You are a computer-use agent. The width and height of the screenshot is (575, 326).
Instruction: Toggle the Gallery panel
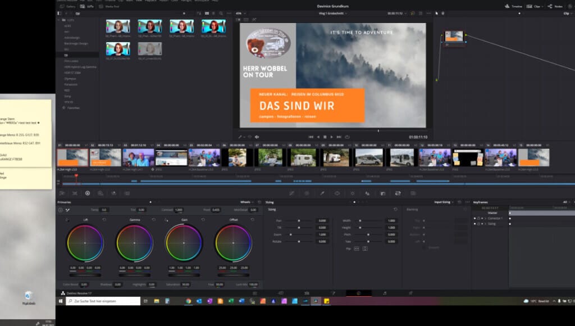pyautogui.click(x=68, y=6)
